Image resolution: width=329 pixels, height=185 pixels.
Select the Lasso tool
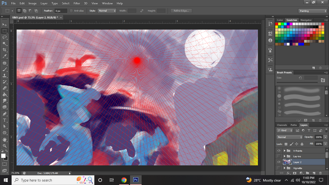point(4,37)
